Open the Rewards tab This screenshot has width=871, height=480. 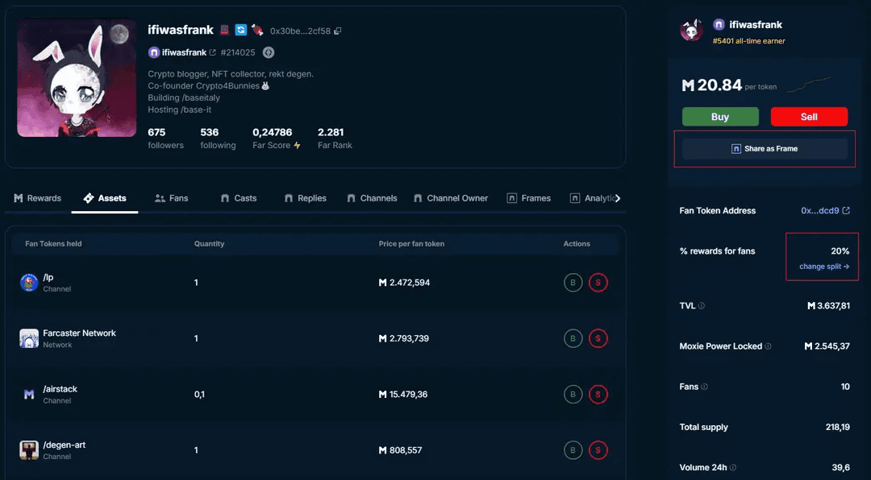click(38, 198)
